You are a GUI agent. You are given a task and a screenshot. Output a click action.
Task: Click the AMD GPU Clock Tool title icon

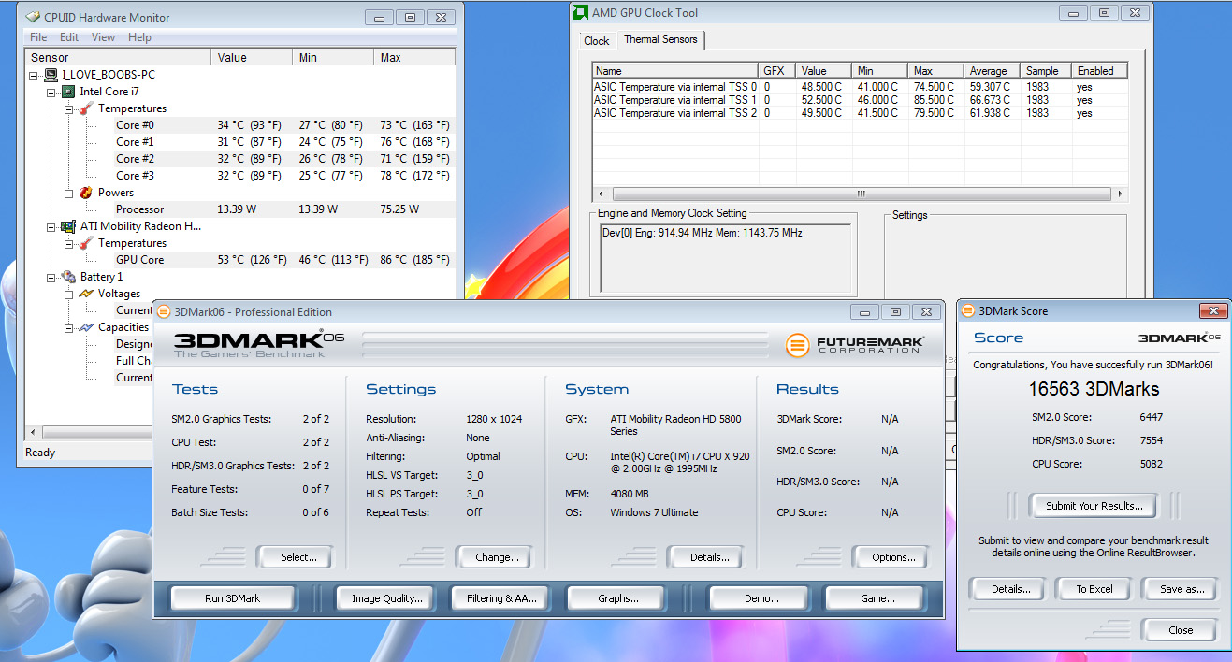click(x=581, y=12)
